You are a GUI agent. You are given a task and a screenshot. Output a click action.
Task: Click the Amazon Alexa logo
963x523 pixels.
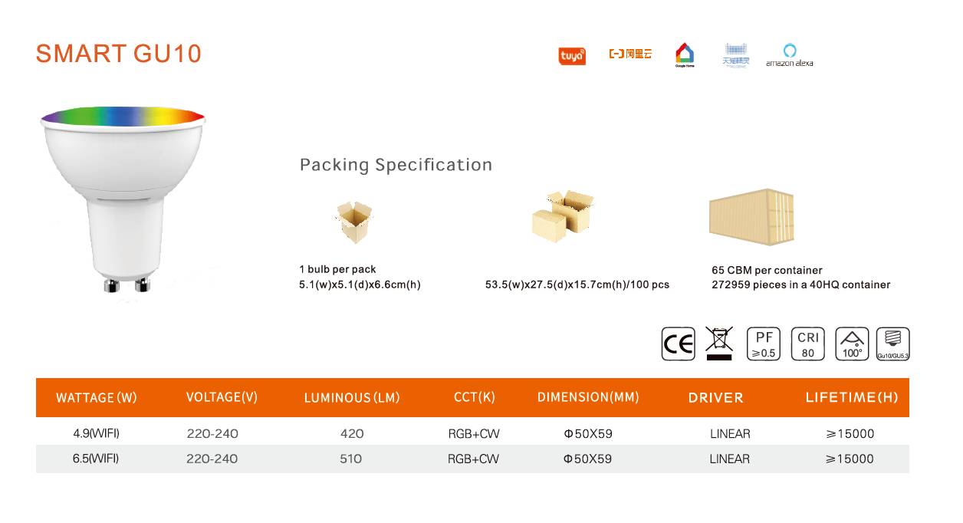[x=790, y=54]
